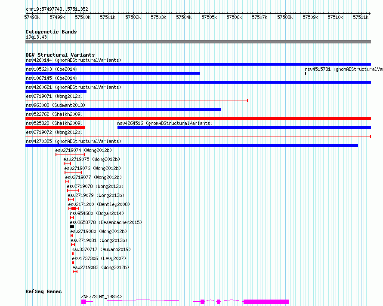Click esv2719078 (Wong2012b) label
The height and width of the screenshot is (306, 383).
point(95,186)
